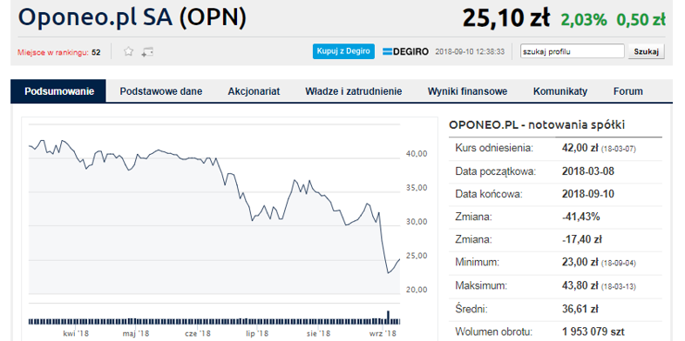Click the add-to-portfolio icon beside star
685x341 pixels.
tap(147, 52)
